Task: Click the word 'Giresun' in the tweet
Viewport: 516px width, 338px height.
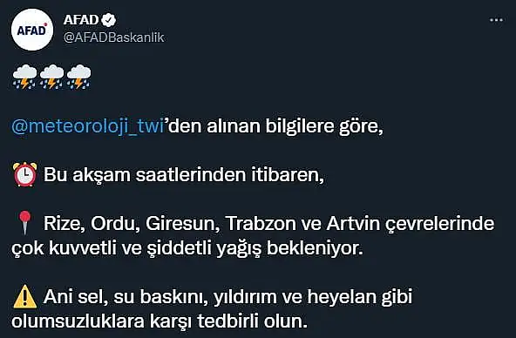Action: click(183, 224)
